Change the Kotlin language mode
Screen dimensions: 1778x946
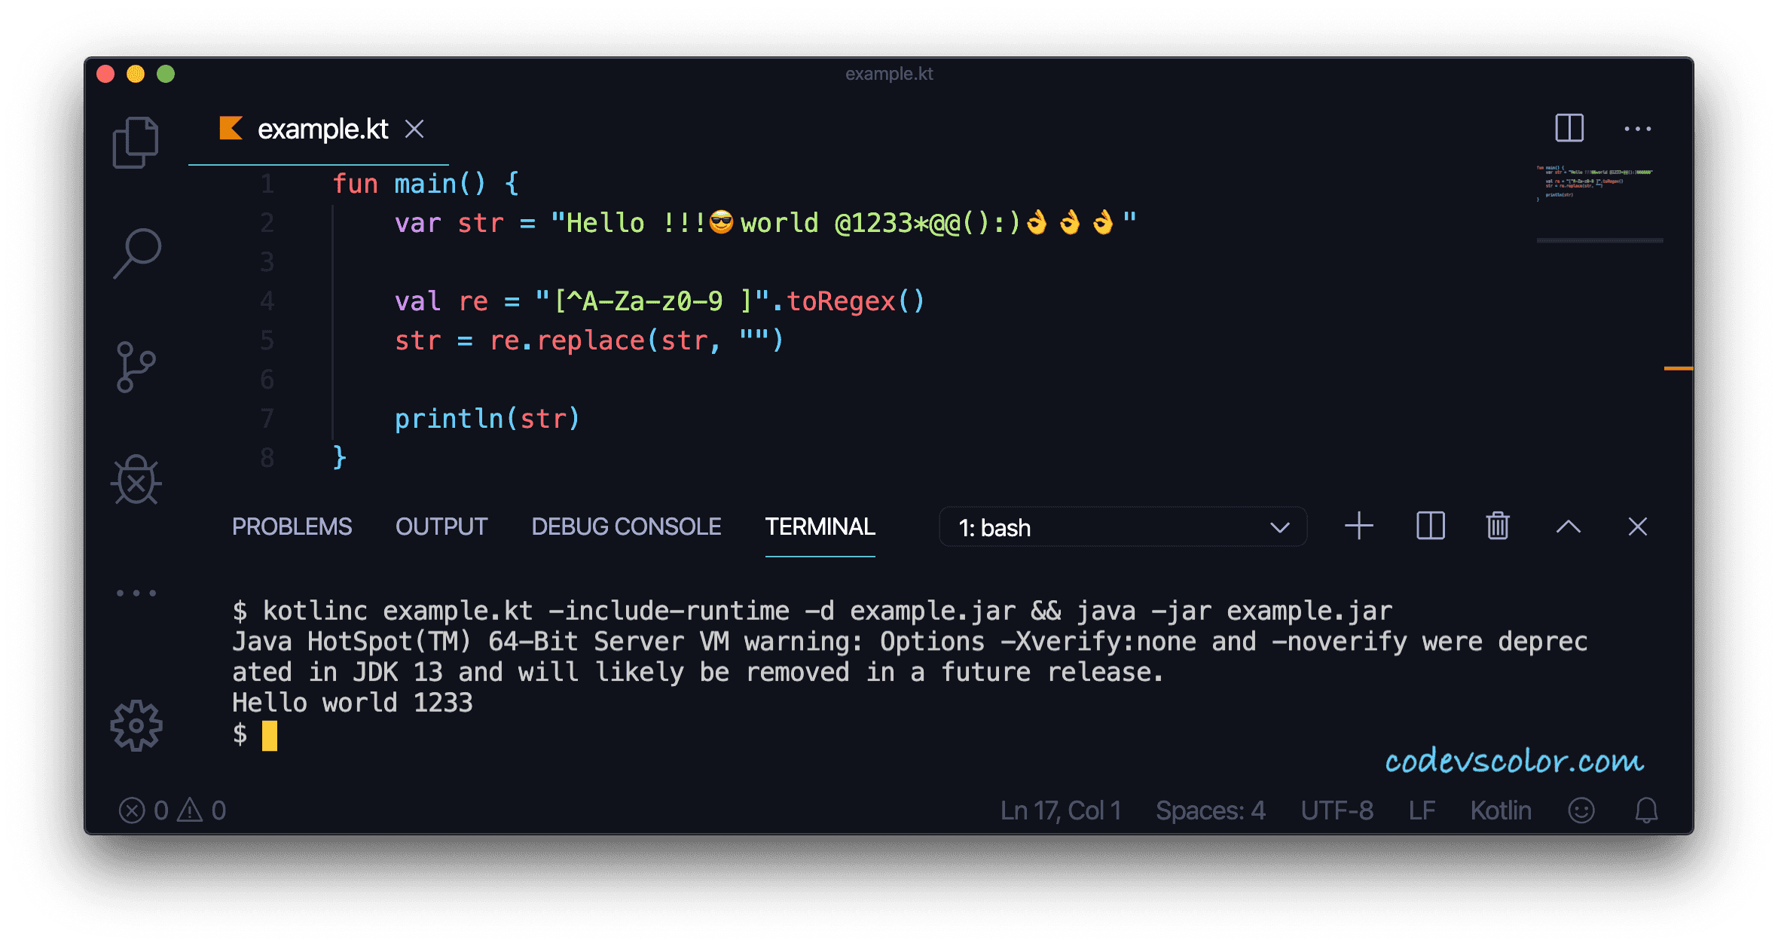[1501, 809]
